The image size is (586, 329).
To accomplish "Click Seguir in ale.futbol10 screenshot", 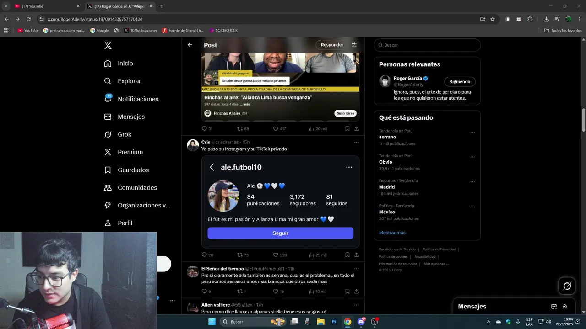I will click(x=280, y=233).
